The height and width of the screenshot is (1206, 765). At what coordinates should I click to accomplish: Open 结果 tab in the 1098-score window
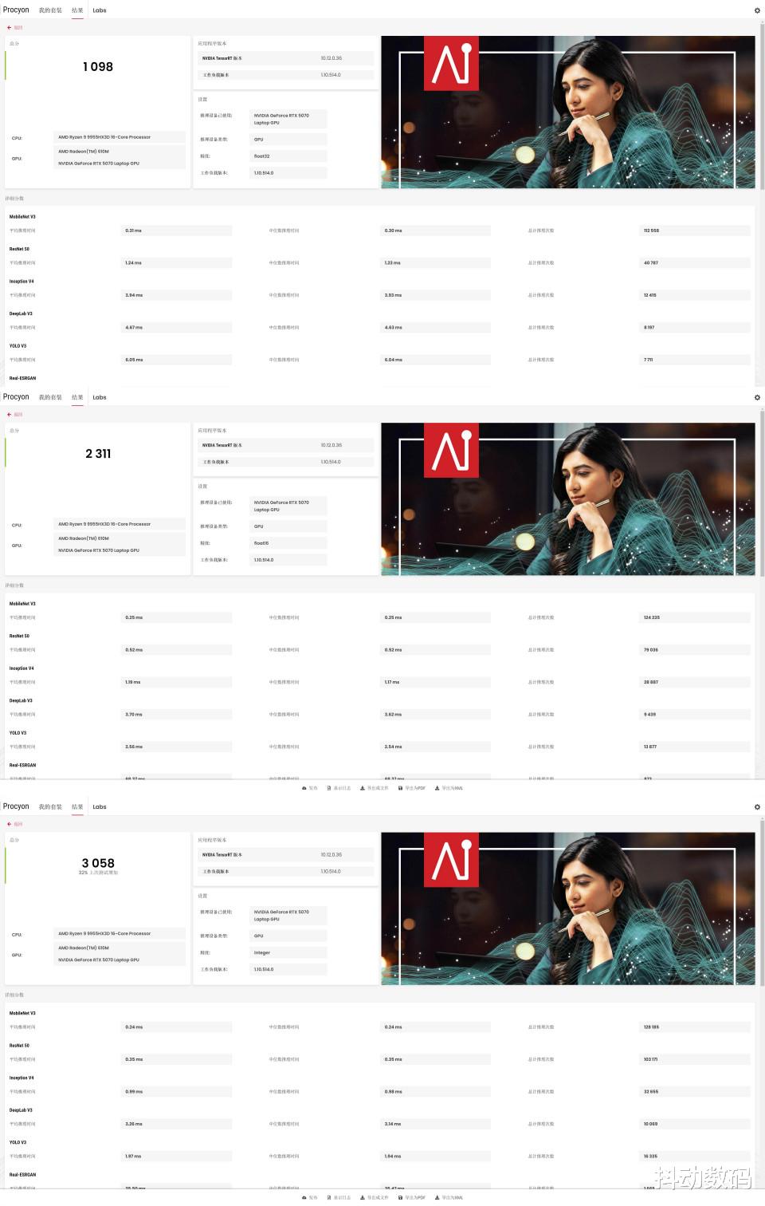coord(77,10)
